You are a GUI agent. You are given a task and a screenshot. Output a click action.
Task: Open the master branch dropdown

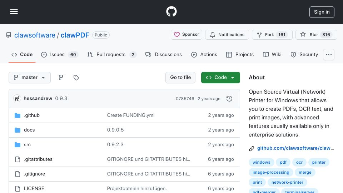30,78
